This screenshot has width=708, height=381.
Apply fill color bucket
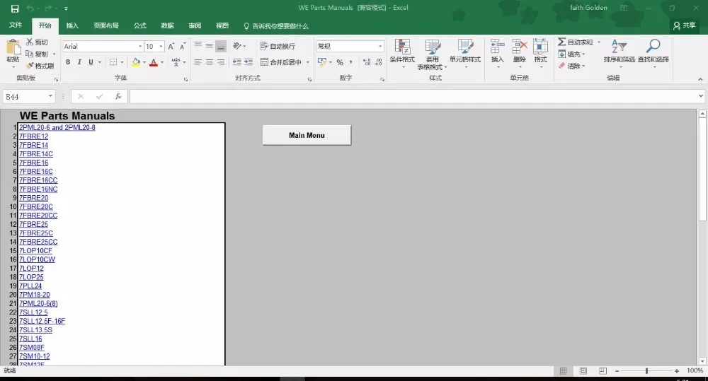(x=135, y=62)
